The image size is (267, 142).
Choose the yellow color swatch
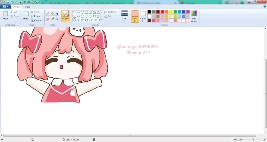click(x=171, y=12)
